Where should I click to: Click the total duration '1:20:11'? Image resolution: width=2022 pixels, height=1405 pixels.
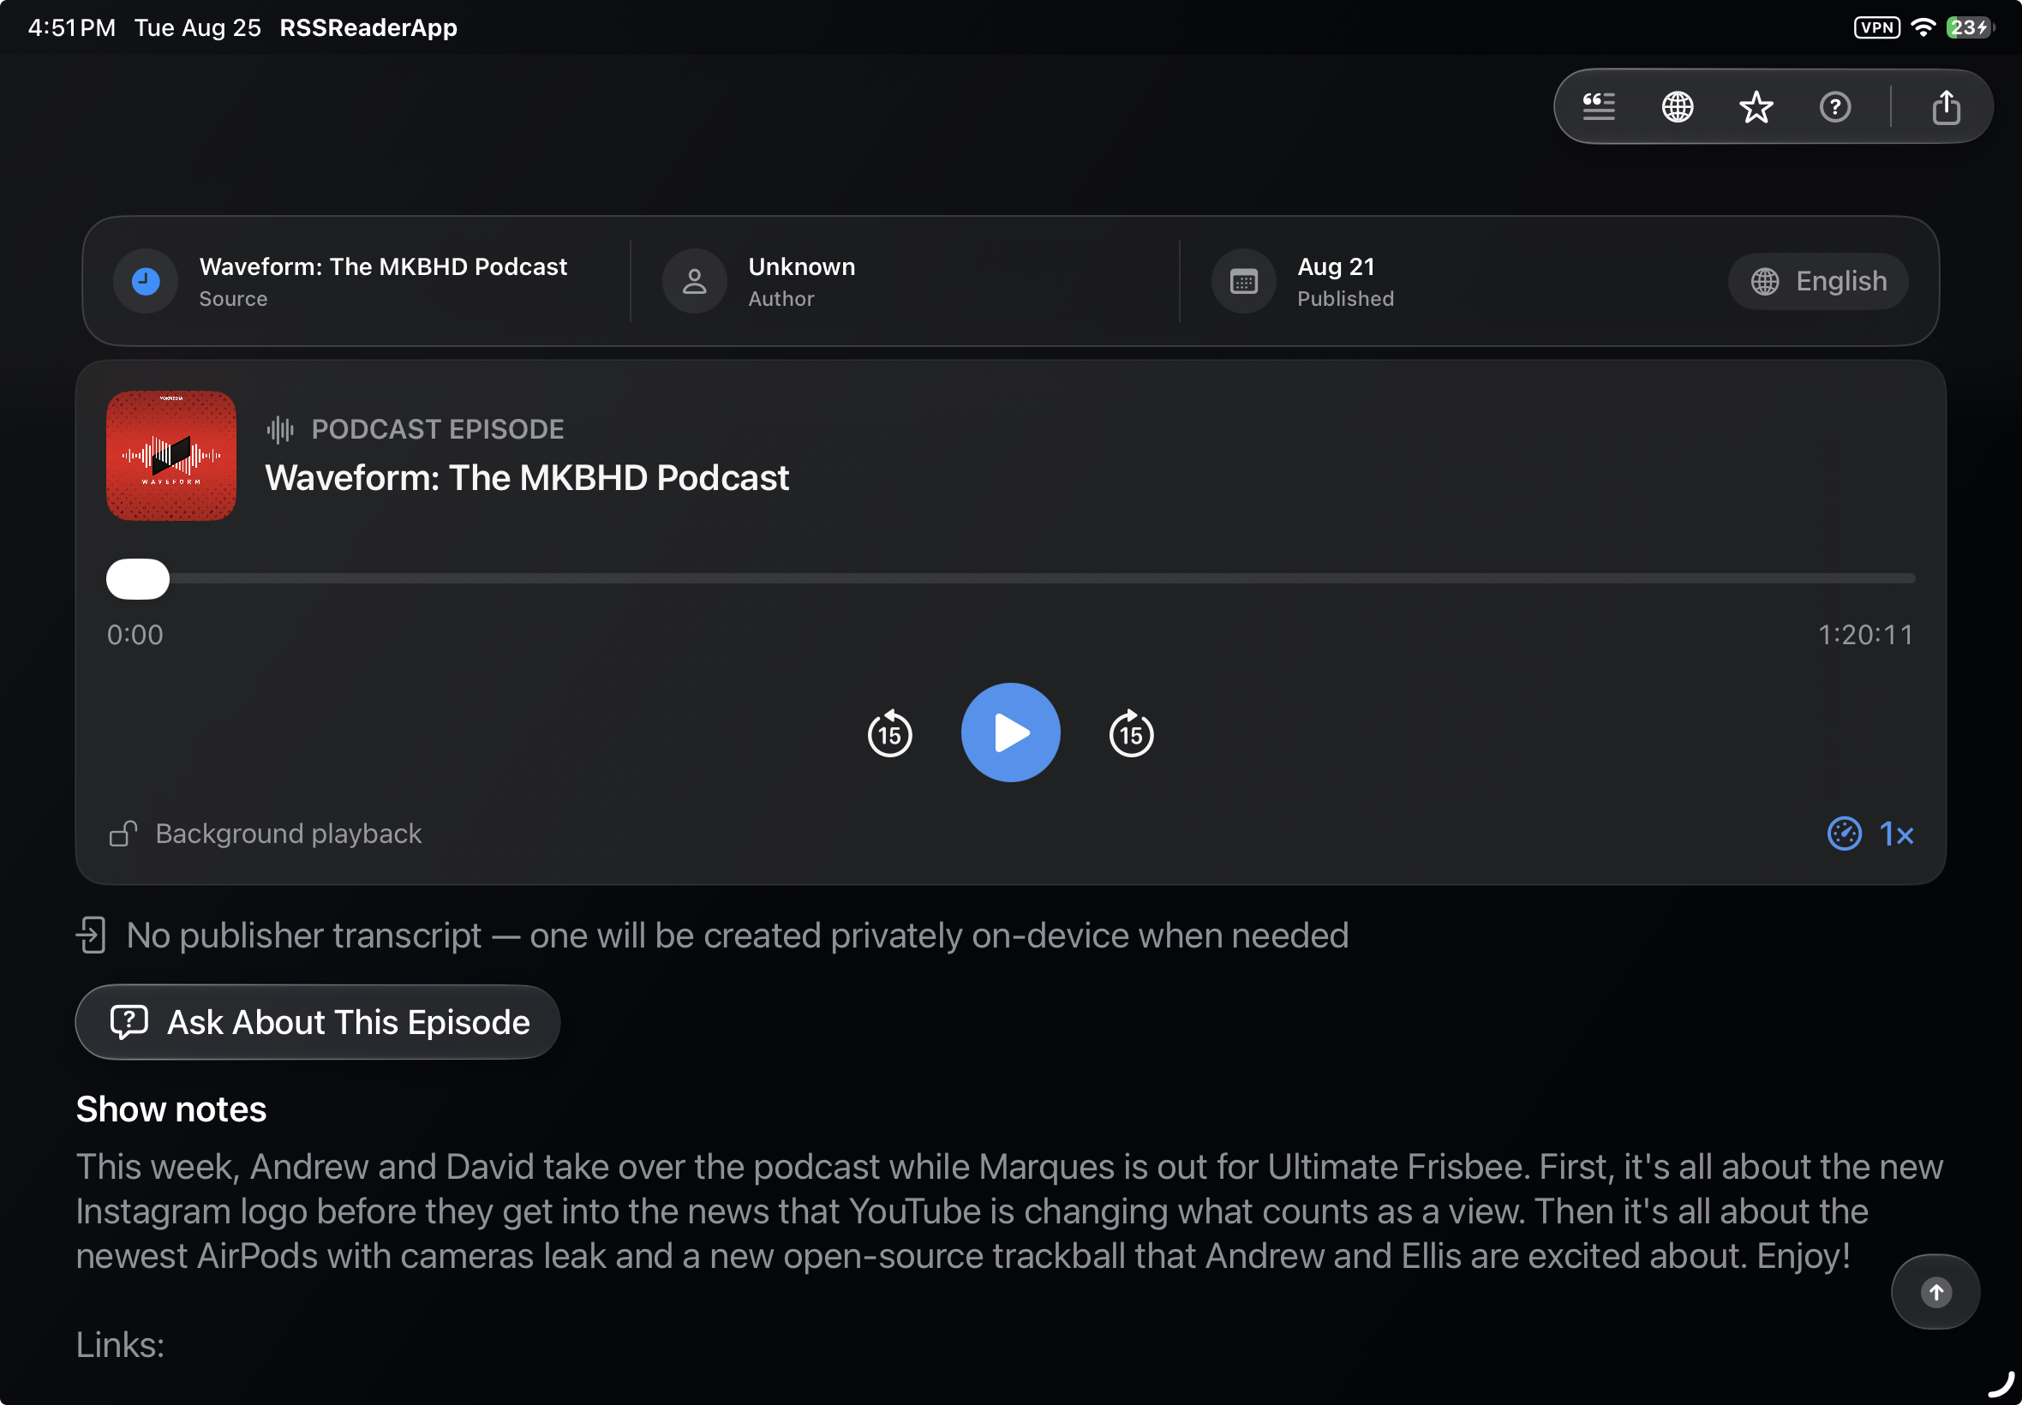coord(1866,635)
